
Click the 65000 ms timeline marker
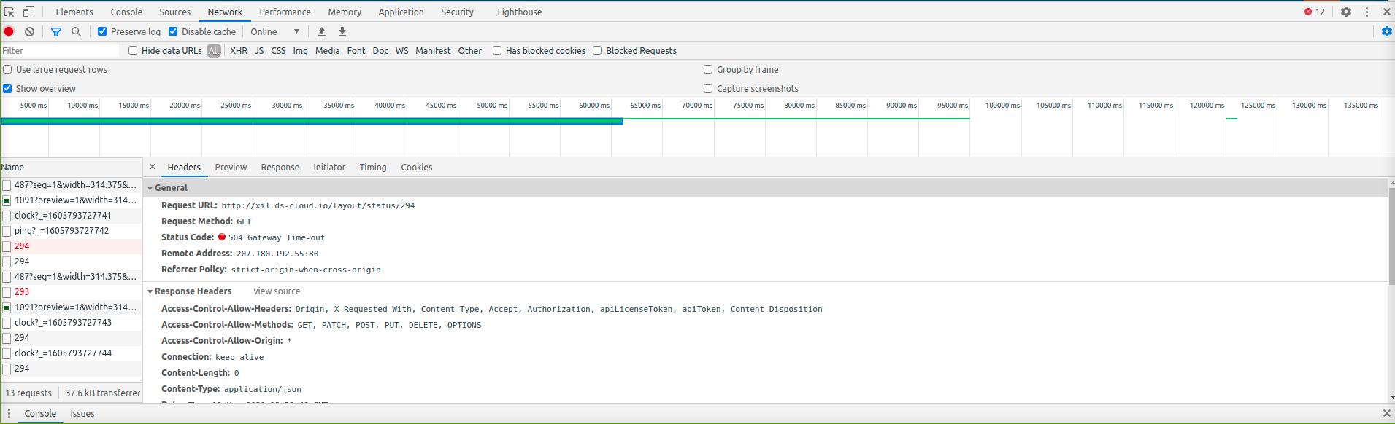645,106
